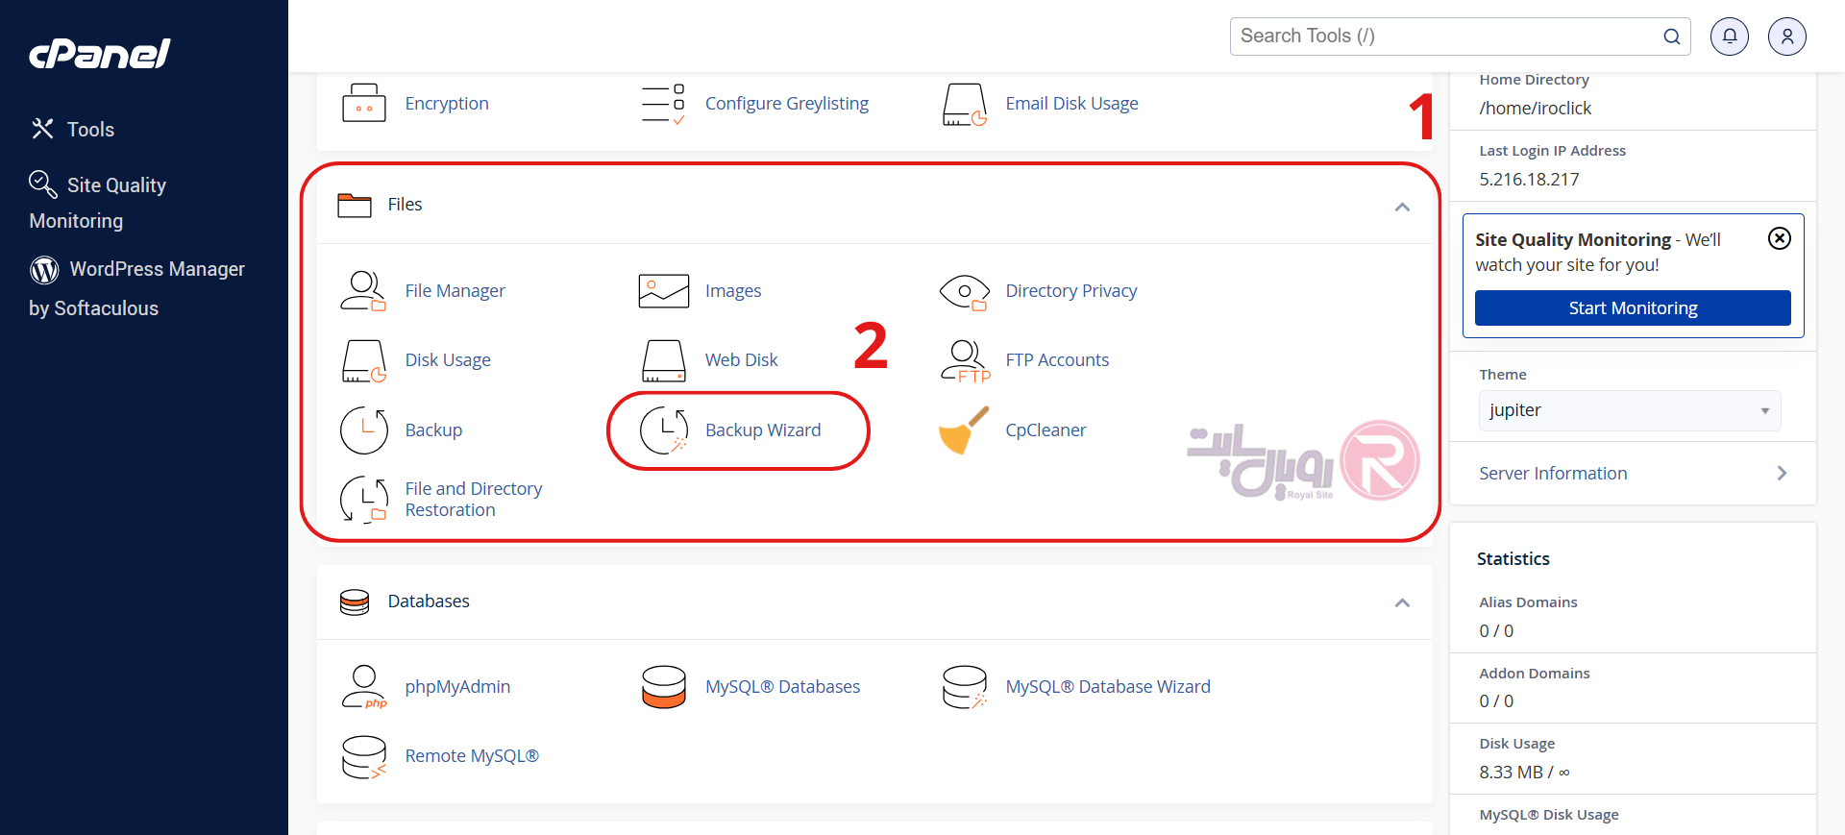Image resolution: width=1845 pixels, height=835 pixels.
Task: Open Tools in the sidebar
Action: click(x=89, y=130)
